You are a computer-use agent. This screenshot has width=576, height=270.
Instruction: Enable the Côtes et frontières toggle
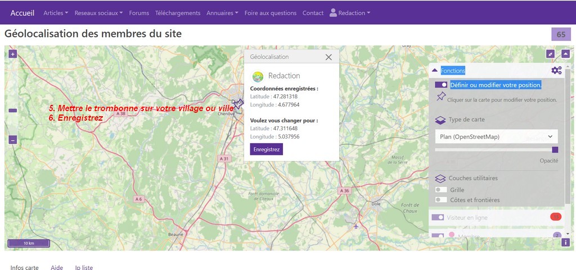click(x=441, y=200)
